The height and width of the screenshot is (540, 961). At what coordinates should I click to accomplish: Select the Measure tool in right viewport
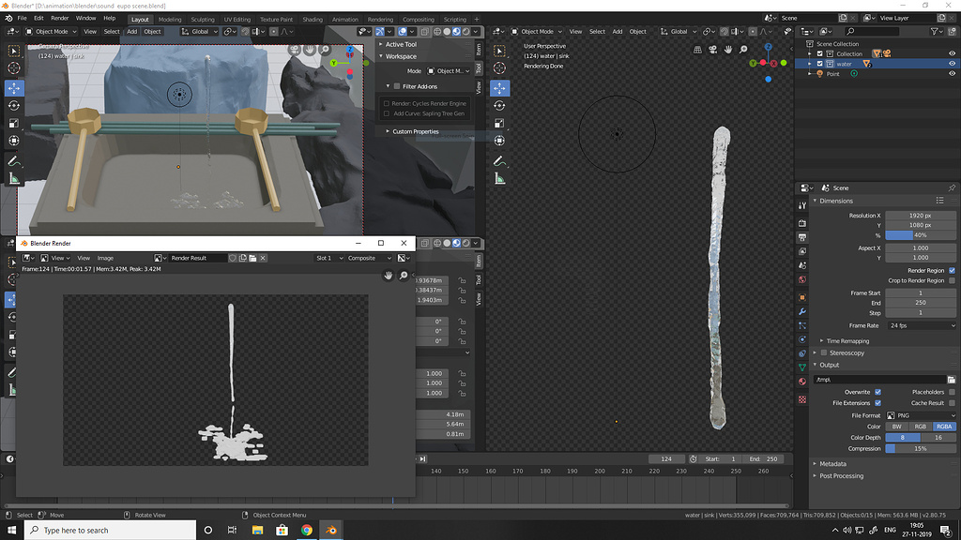click(499, 179)
